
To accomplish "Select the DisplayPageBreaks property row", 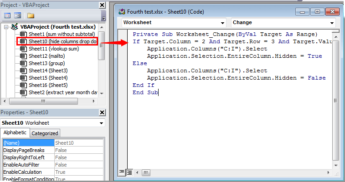I will [x=27, y=150].
